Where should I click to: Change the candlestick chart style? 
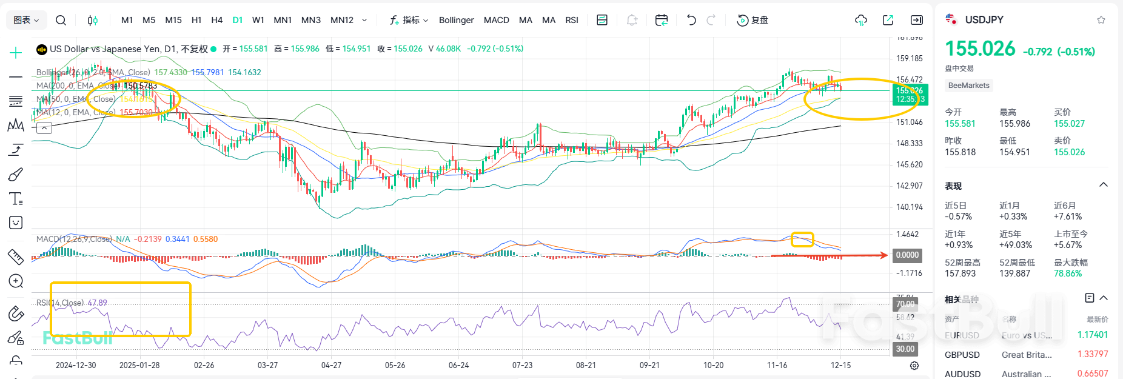click(x=92, y=20)
